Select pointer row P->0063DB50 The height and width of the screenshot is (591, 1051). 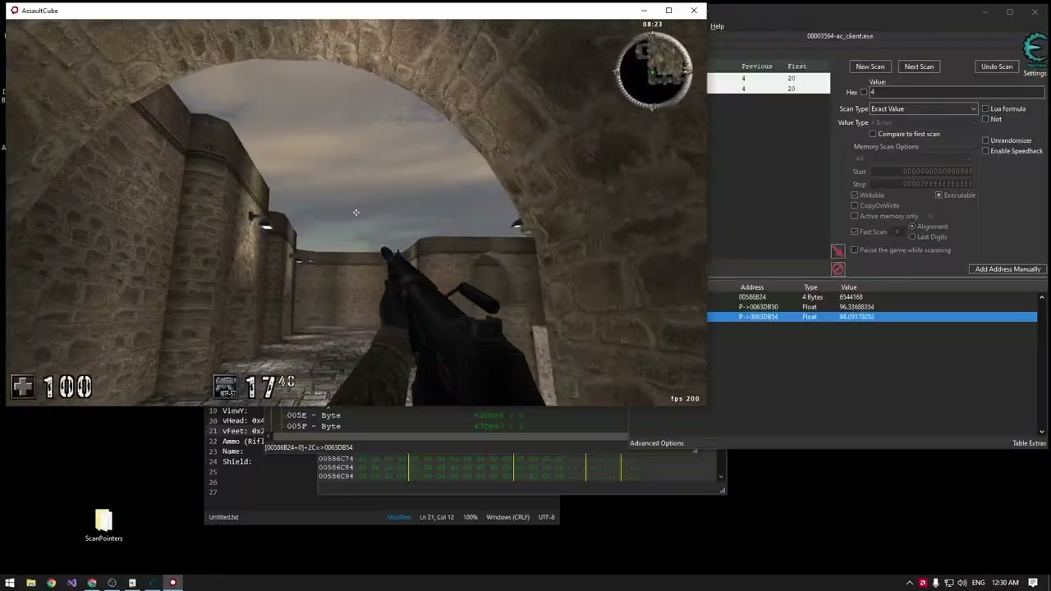click(x=873, y=307)
